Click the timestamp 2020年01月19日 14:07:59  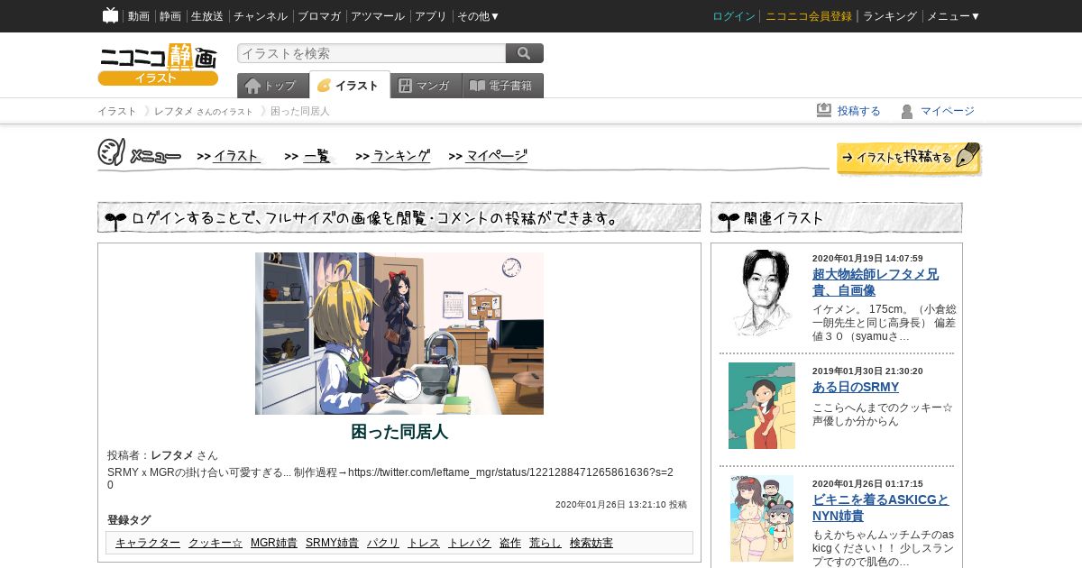point(867,258)
